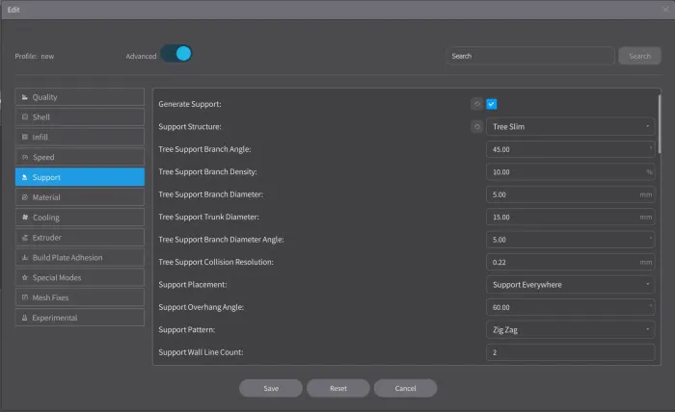Click the Speed gauge icon
The image size is (675, 412).
(25, 157)
